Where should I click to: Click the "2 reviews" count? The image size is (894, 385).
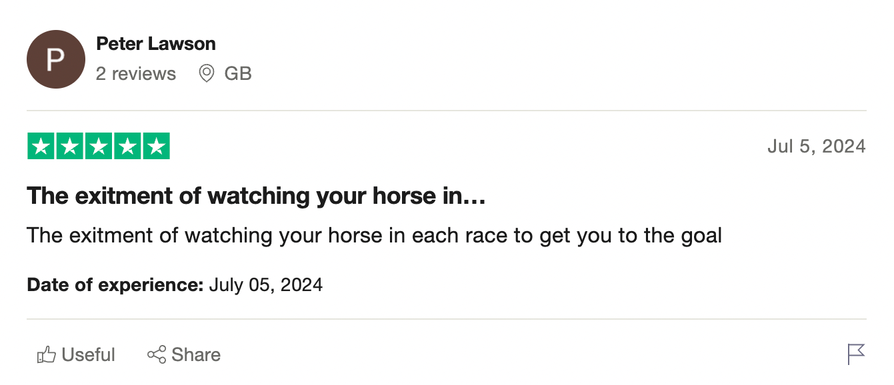pos(136,73)
